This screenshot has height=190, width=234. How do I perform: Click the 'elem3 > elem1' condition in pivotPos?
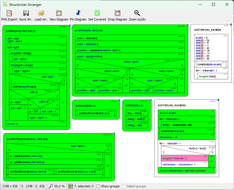click(x=131, y=62)
